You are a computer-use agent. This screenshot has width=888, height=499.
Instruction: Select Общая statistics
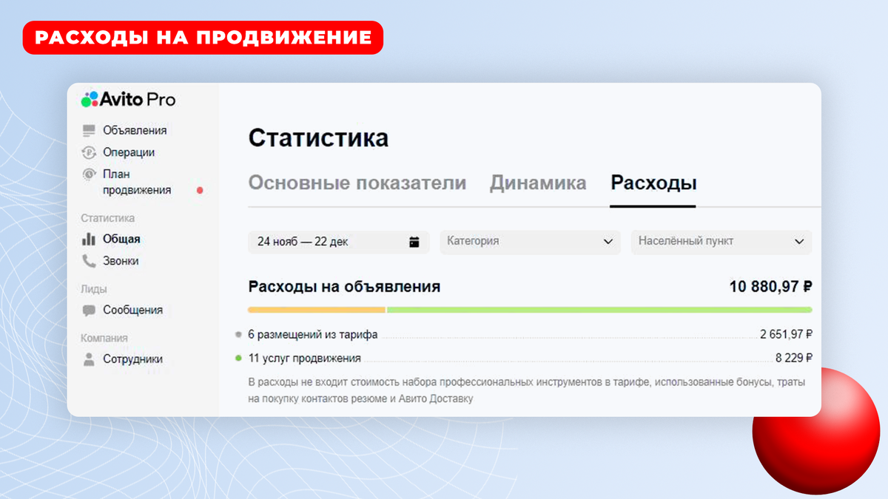pos(121,239)
